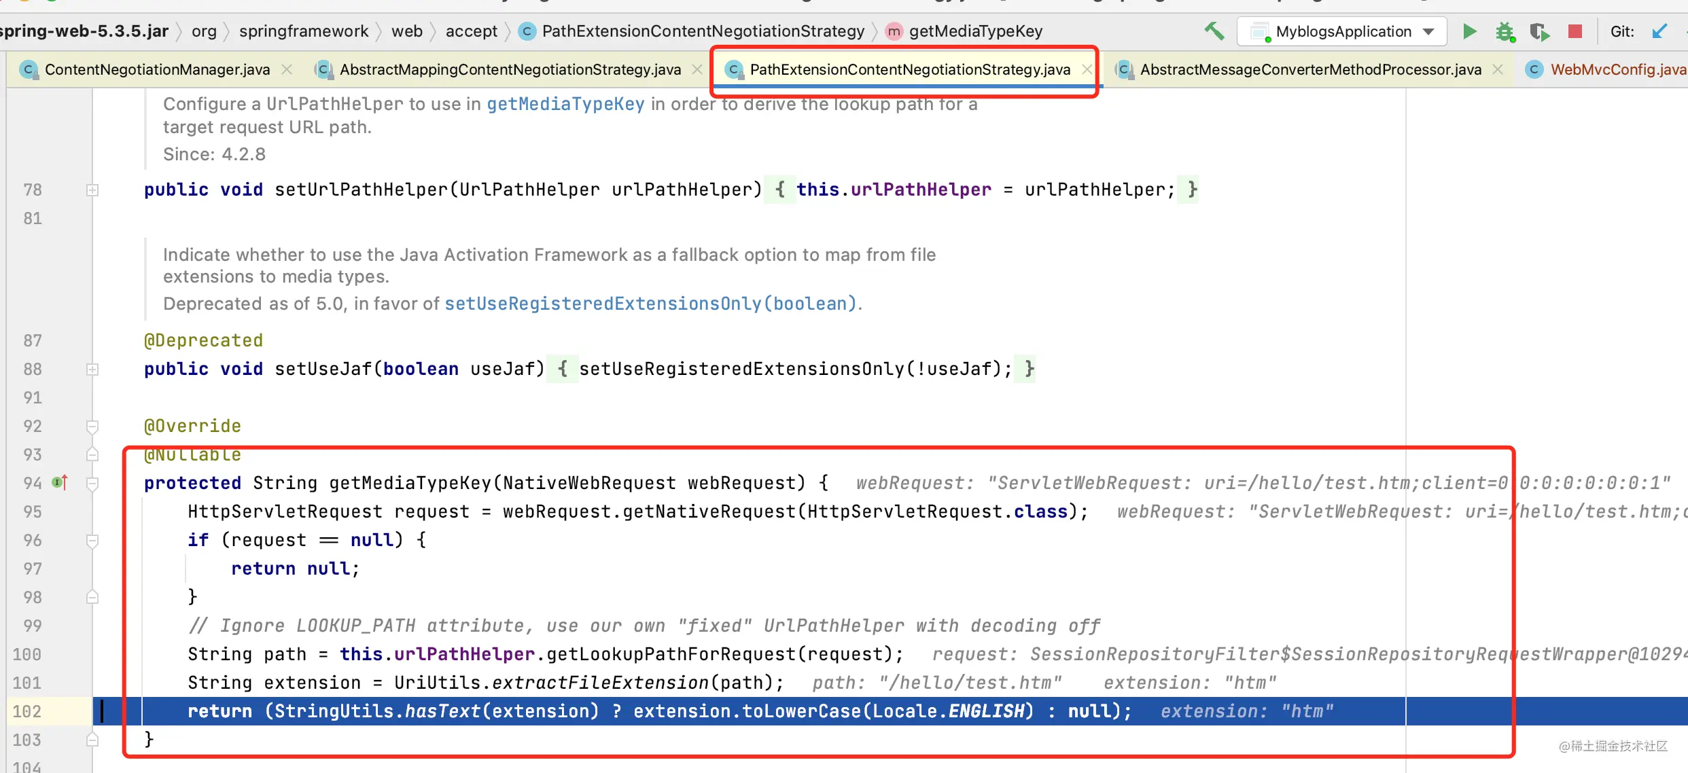
Task: Click getMediaTypeKey in the method declaration
Action: [410, 483]
